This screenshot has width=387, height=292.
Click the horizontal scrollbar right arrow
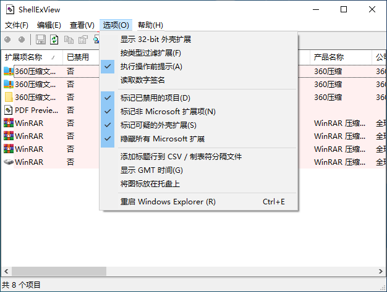tap(381, 271)
